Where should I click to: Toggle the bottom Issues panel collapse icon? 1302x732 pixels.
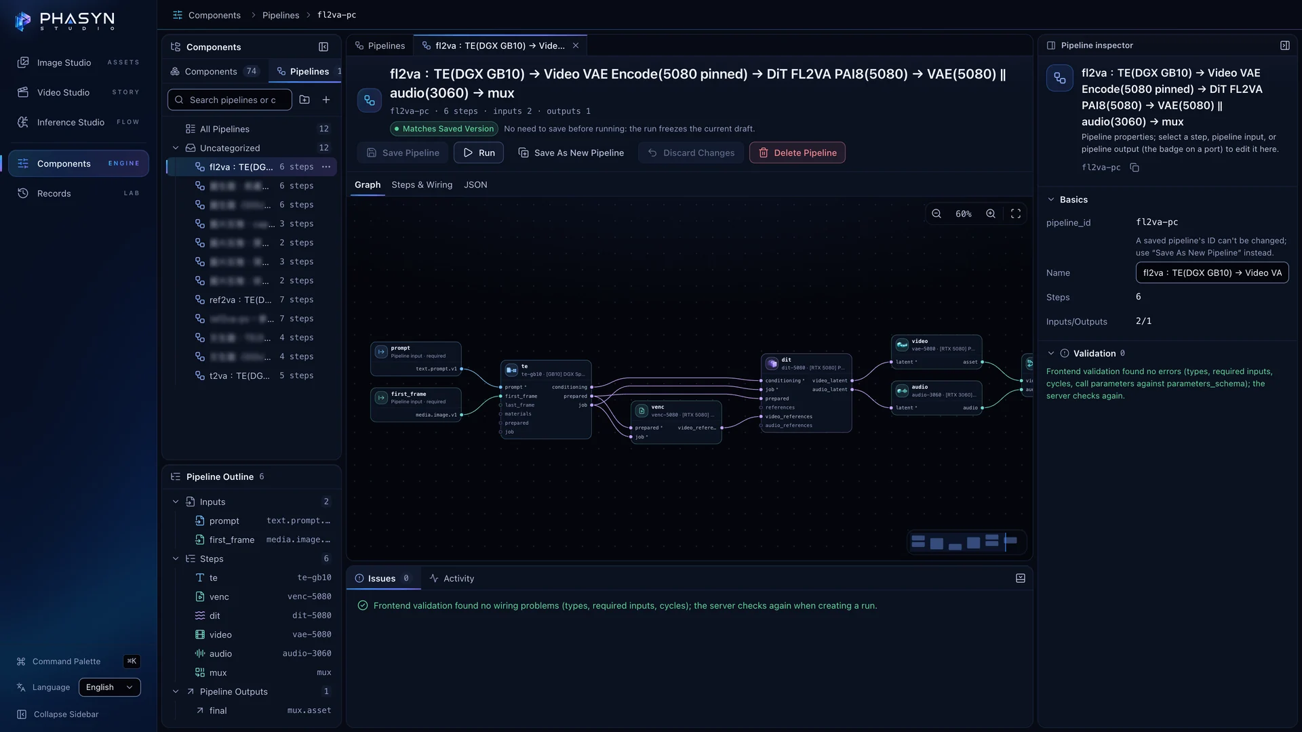point(1021,578)
